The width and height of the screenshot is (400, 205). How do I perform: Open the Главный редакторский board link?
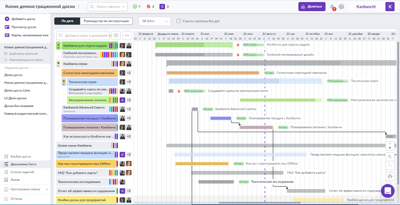tap(26, 113)
